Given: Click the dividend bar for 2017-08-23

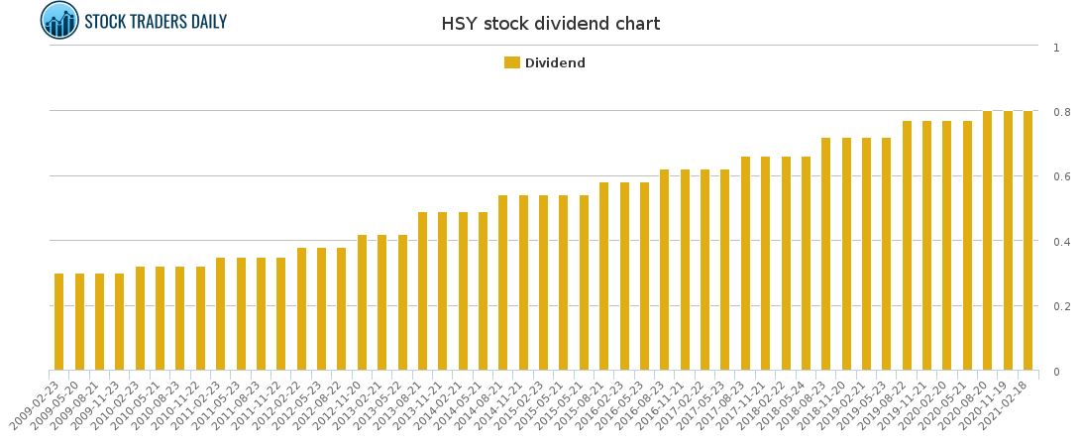Looking at the screenshot, I should (x=745, y=264).
